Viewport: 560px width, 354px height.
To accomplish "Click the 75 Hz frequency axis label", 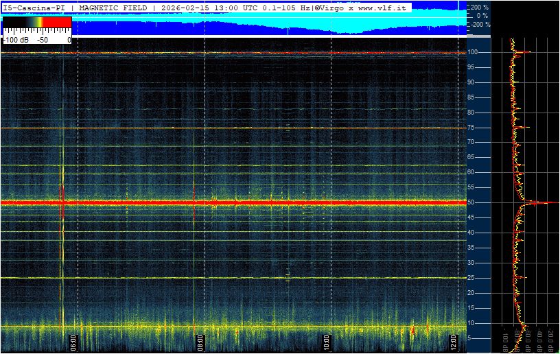I will pyautogui.click(x=472, y=127).
